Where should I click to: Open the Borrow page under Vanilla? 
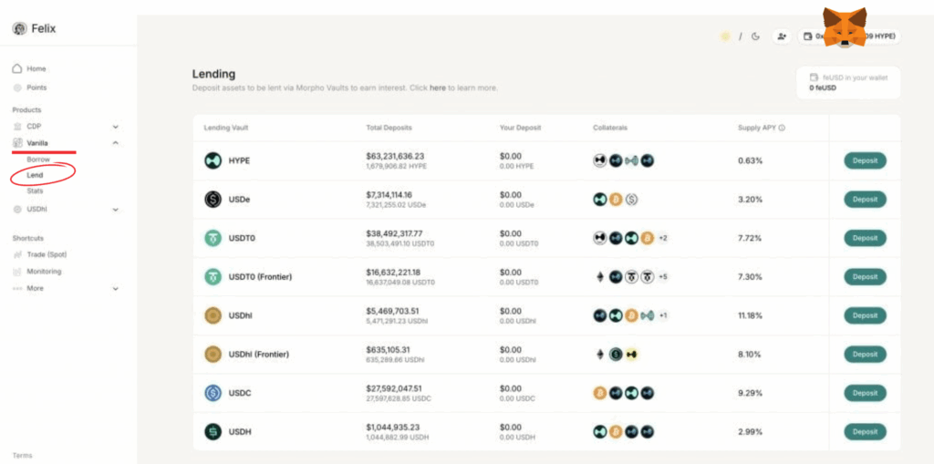pos(38,160)
